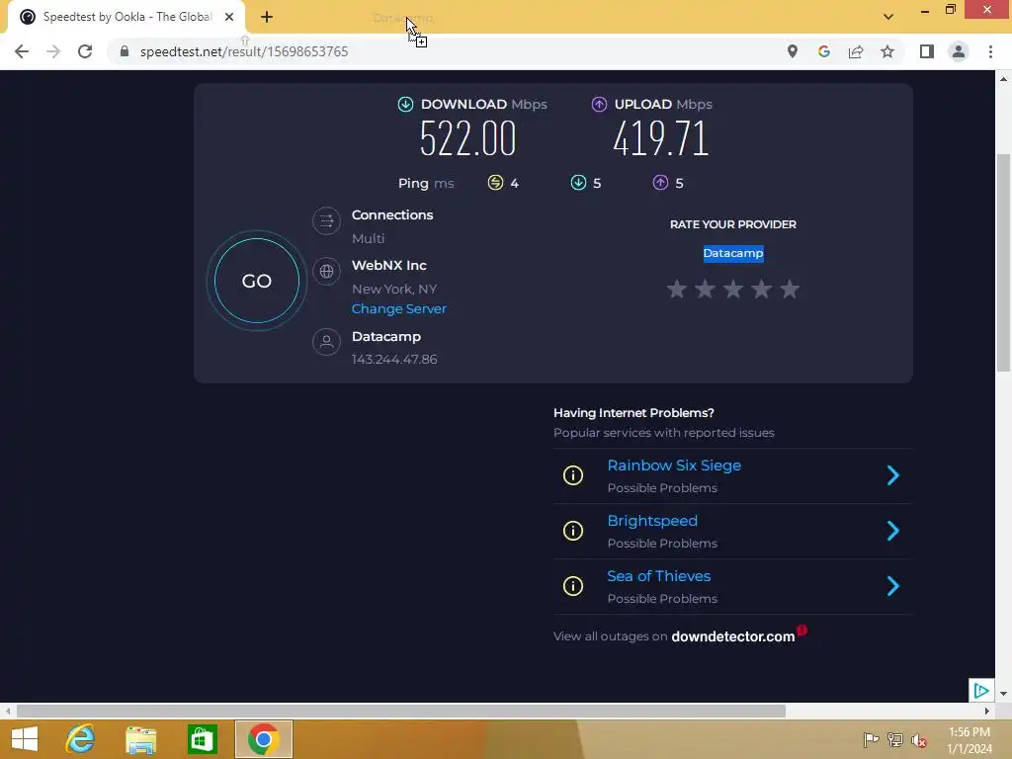Click the Connections mode icon
1012x759 pixels.
pyautogui.click(x=326, y=221)
